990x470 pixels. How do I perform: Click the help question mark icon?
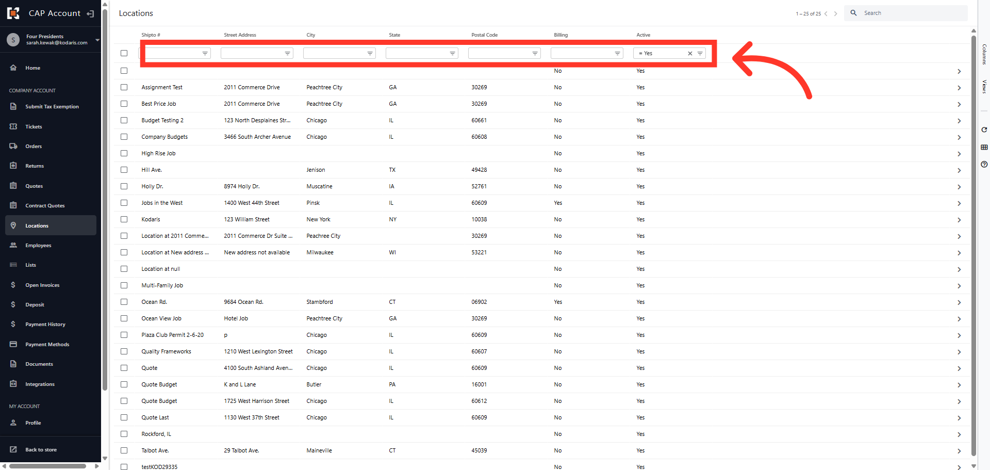984,164
